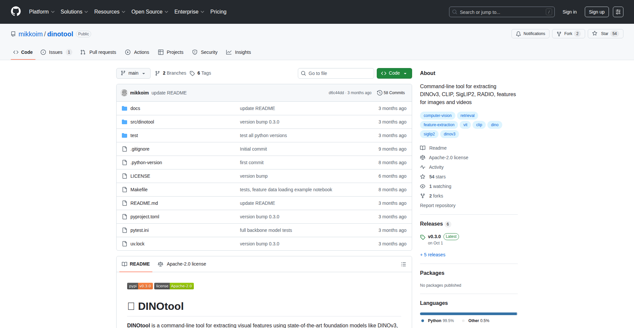This screenshot has height=328, width=634.
Task: Fork the repository with Fork button
Action: click(x=569, y=34)
